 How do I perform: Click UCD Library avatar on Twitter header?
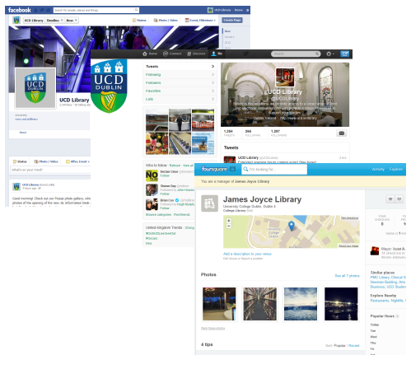285,77
